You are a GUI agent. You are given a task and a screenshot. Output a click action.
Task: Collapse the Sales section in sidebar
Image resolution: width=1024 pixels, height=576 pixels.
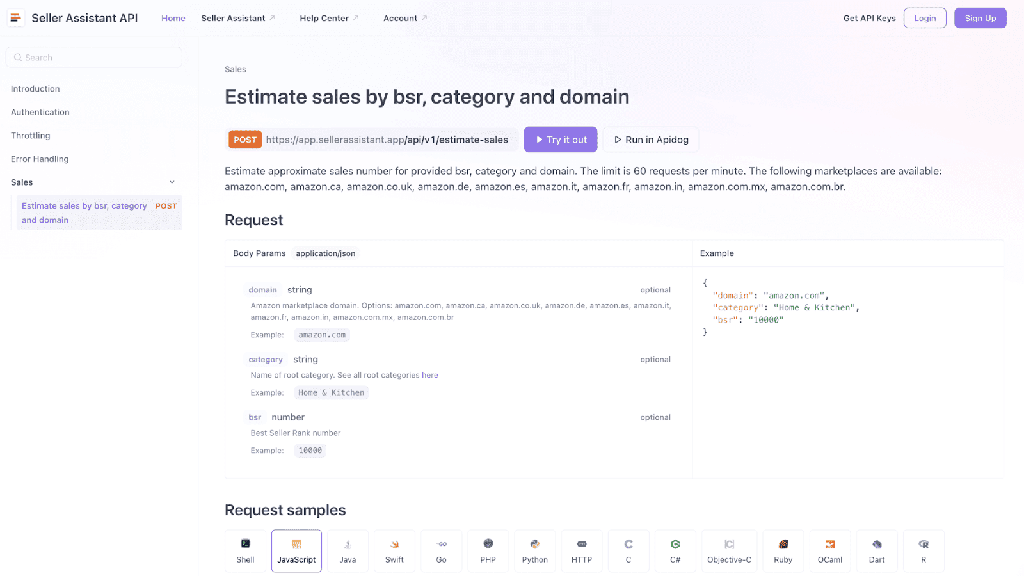[172, 182]
